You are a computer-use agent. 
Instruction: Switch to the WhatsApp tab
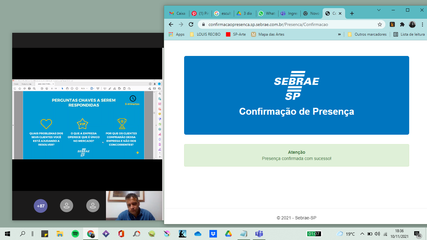(x=267, y=13)
